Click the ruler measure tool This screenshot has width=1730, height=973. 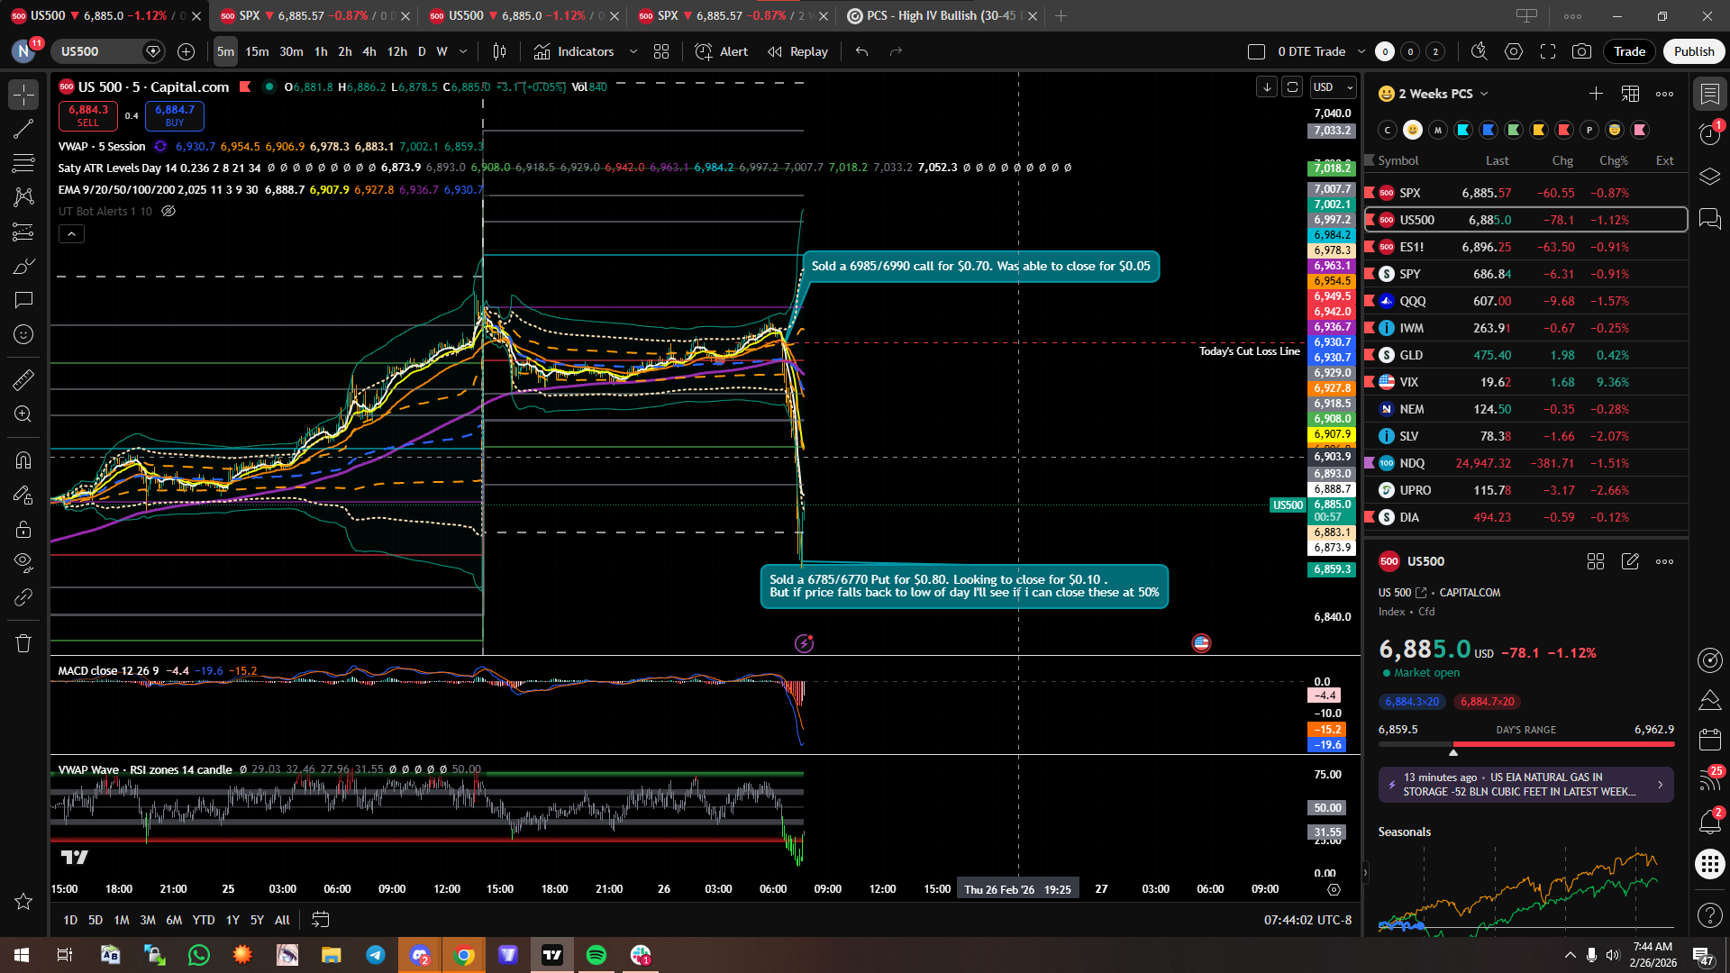[x=23, y=380]
